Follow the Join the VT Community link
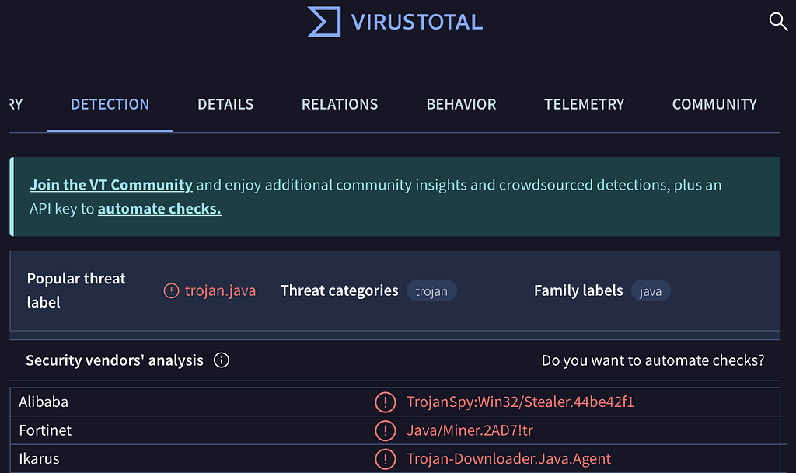Screen dimensions: 796x473 (x=110, y=185)
